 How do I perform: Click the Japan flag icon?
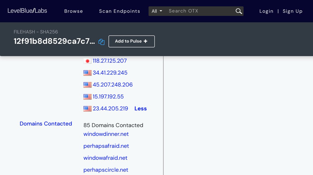[x=87, y=61]
